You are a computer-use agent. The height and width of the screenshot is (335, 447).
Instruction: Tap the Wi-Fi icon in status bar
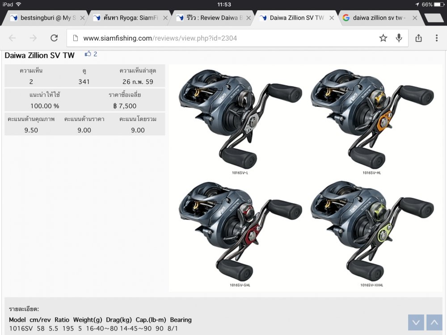tap(18, 4)
